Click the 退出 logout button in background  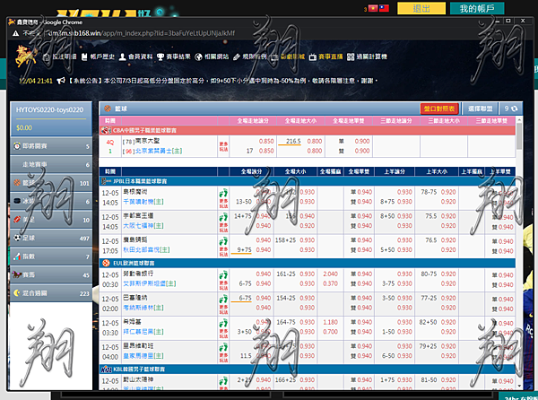(421, 8)
